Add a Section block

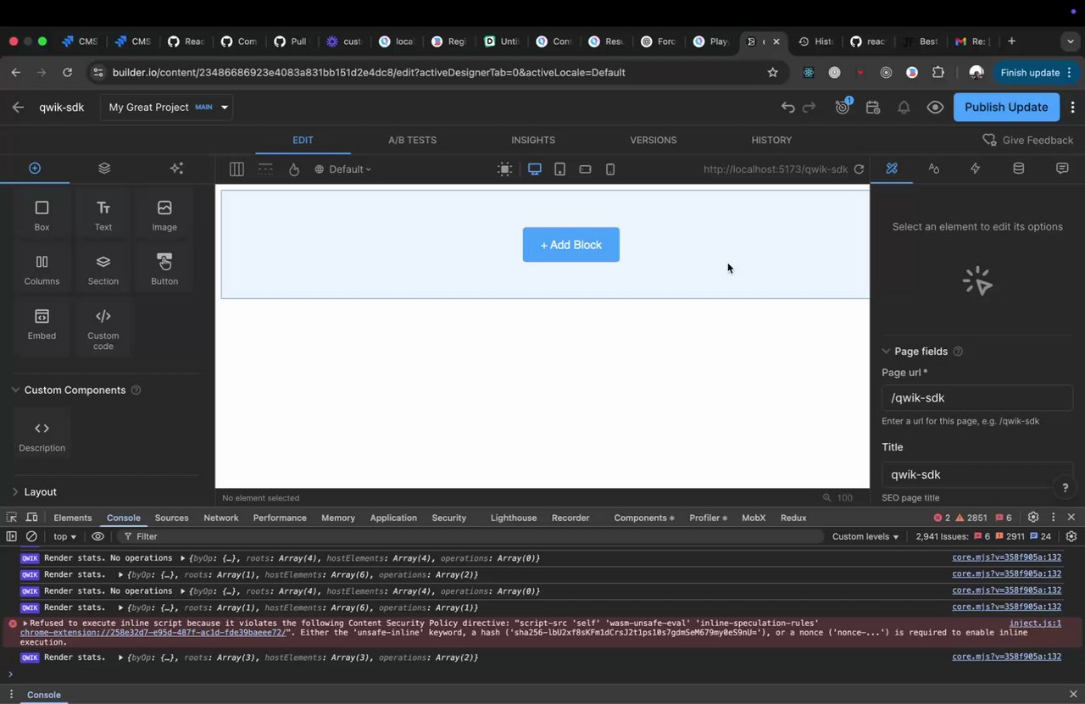103,269
